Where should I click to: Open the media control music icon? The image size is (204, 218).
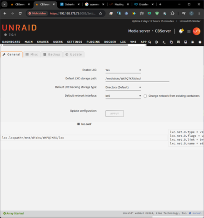(x=184, y=13)
